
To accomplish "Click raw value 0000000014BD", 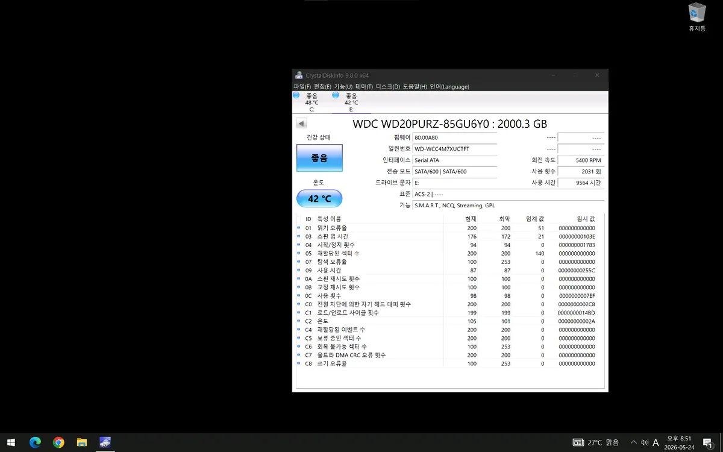I will point(577,313).
